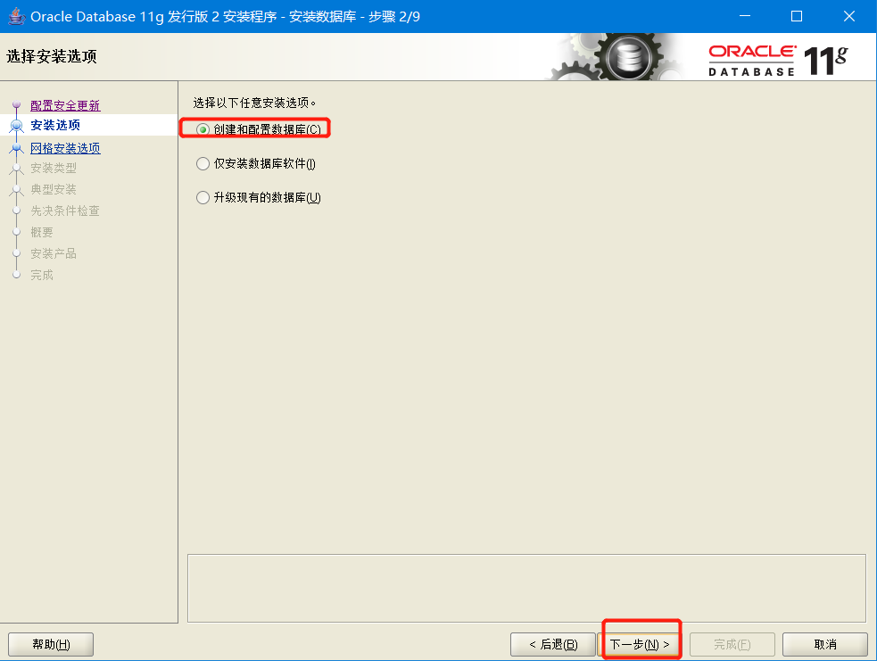Click the 先决条件检查 step label
This screenshot has width=877, height=661.
[65, 211]
